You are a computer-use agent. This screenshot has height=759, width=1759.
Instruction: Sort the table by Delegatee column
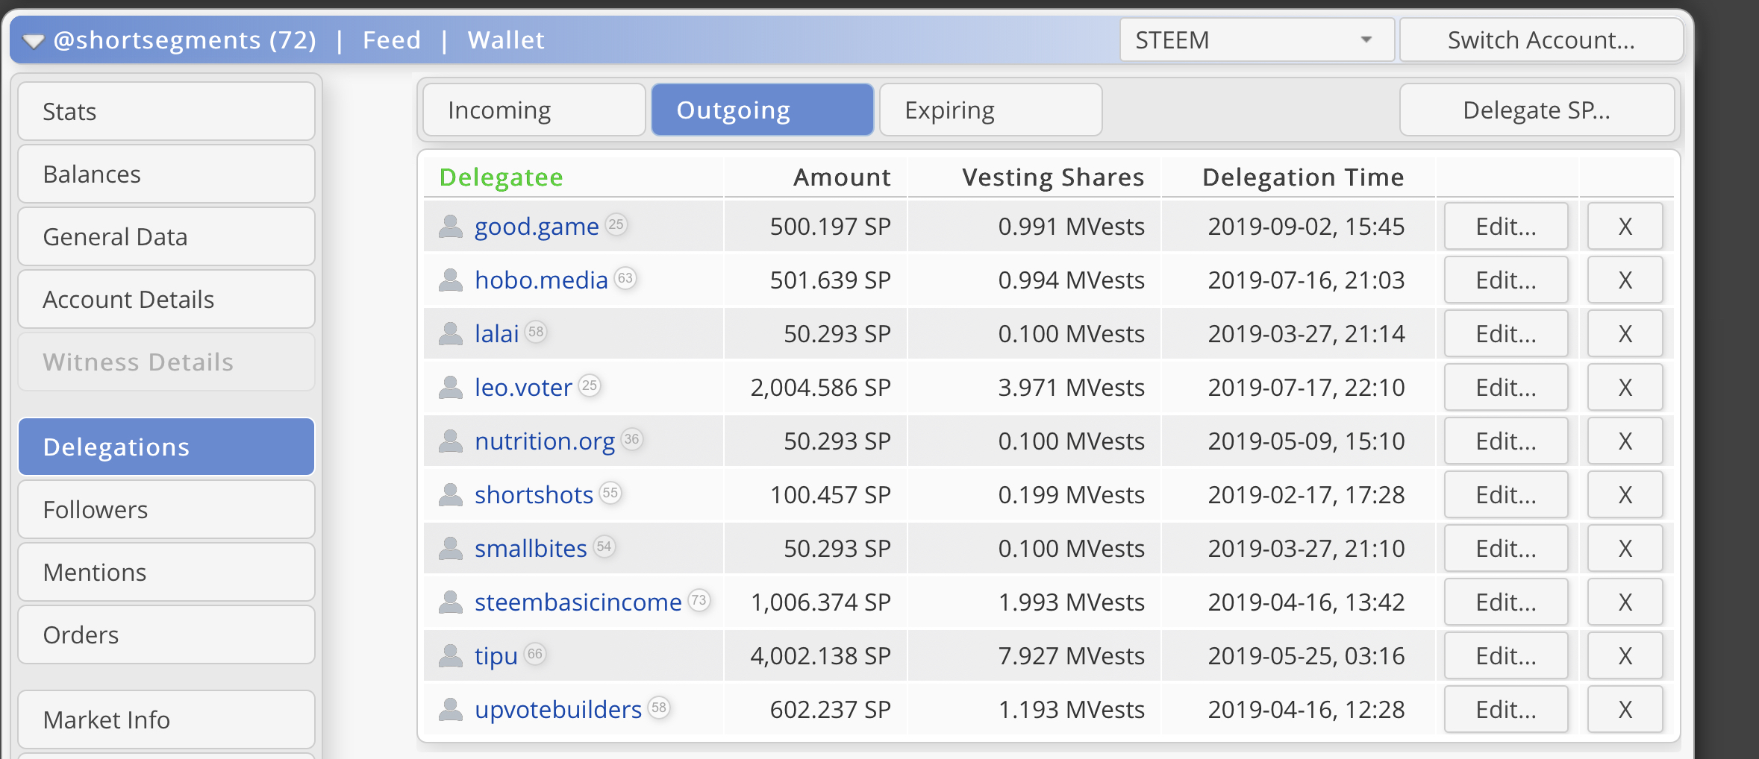coord(501,177)
